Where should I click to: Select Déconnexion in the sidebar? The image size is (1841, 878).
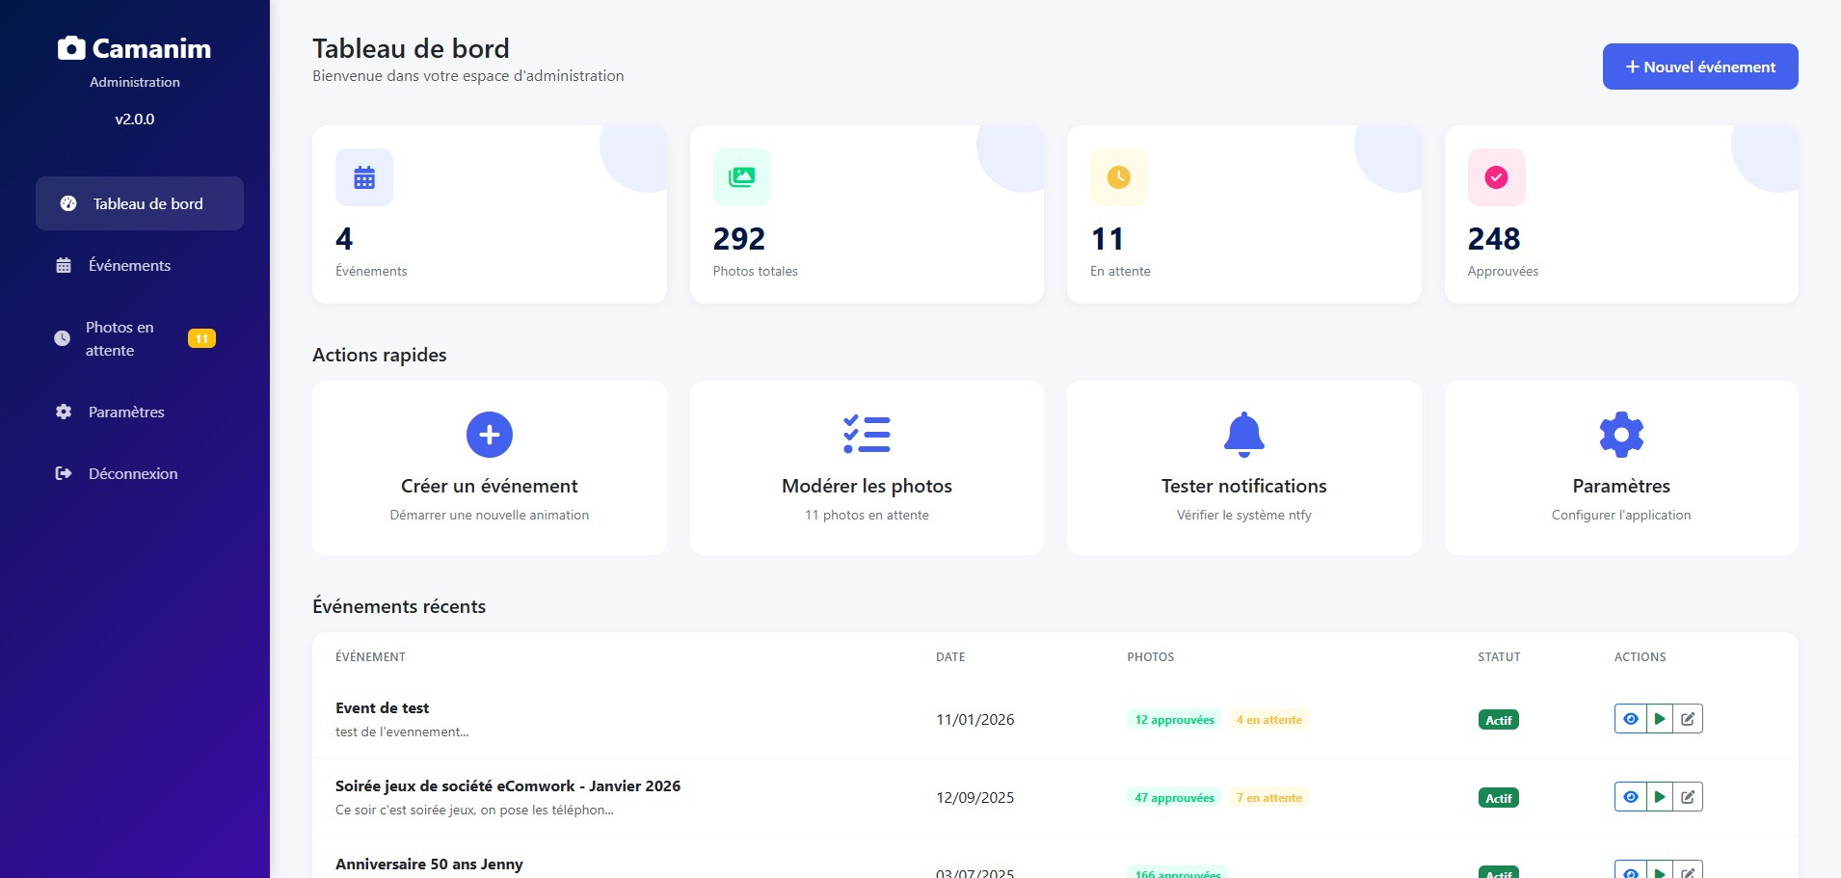pyautogui.click(x=133, y=473)
